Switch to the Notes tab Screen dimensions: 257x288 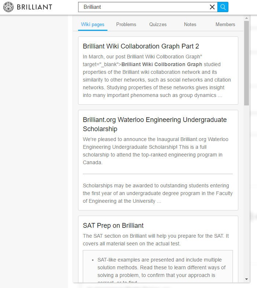tap(190, 24)
